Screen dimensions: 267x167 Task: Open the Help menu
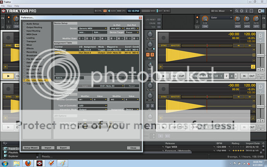[17, 6]
